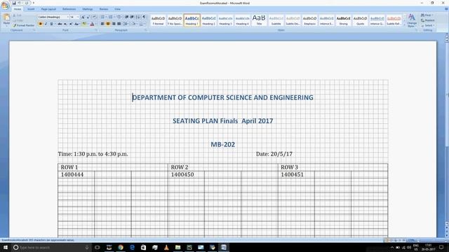The image size is (449, 252).
Task: Toggle subscript formatting
Action: pyautogui.click(x=65, y=24)
